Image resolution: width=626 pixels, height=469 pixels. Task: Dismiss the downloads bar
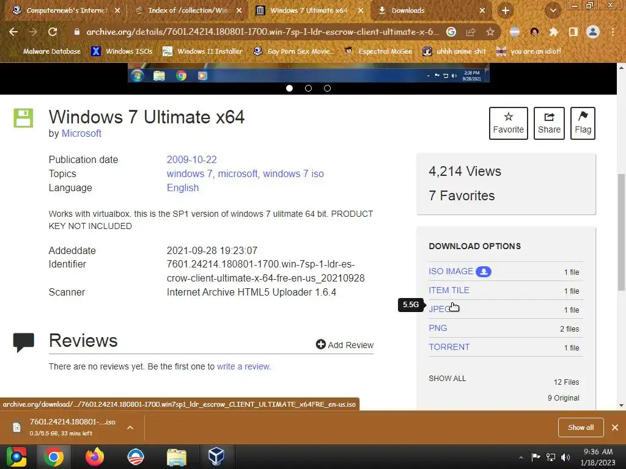615,427
